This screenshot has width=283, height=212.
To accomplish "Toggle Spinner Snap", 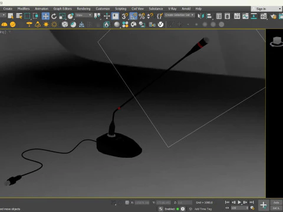I will [150, 16].
